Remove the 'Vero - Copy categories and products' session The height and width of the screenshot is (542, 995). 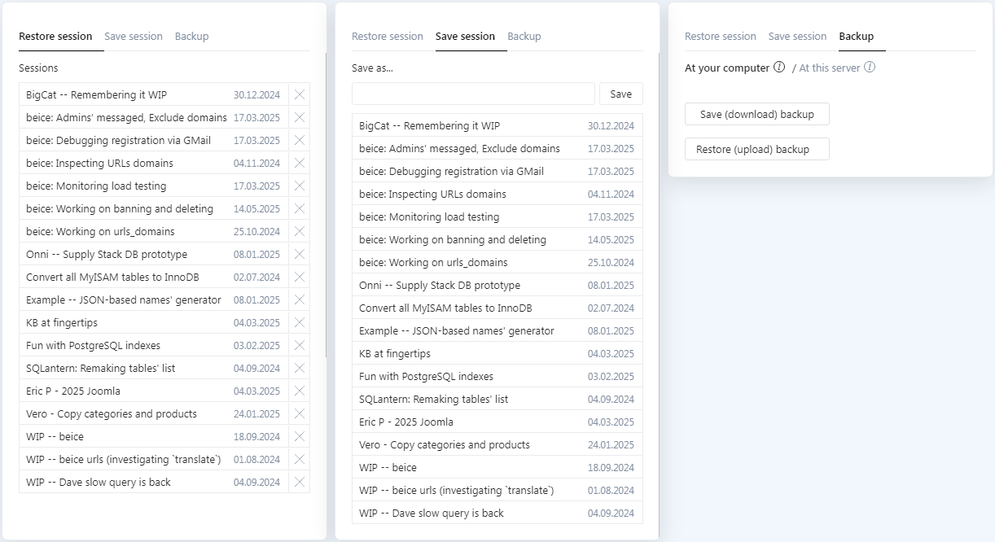[x=299, y=413]
